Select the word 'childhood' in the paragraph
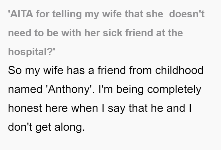 point(179,70)
